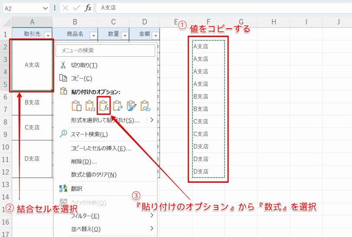Click the Insert Function fx button
Viewport: 352px width, 237px height.
(88, 8)
